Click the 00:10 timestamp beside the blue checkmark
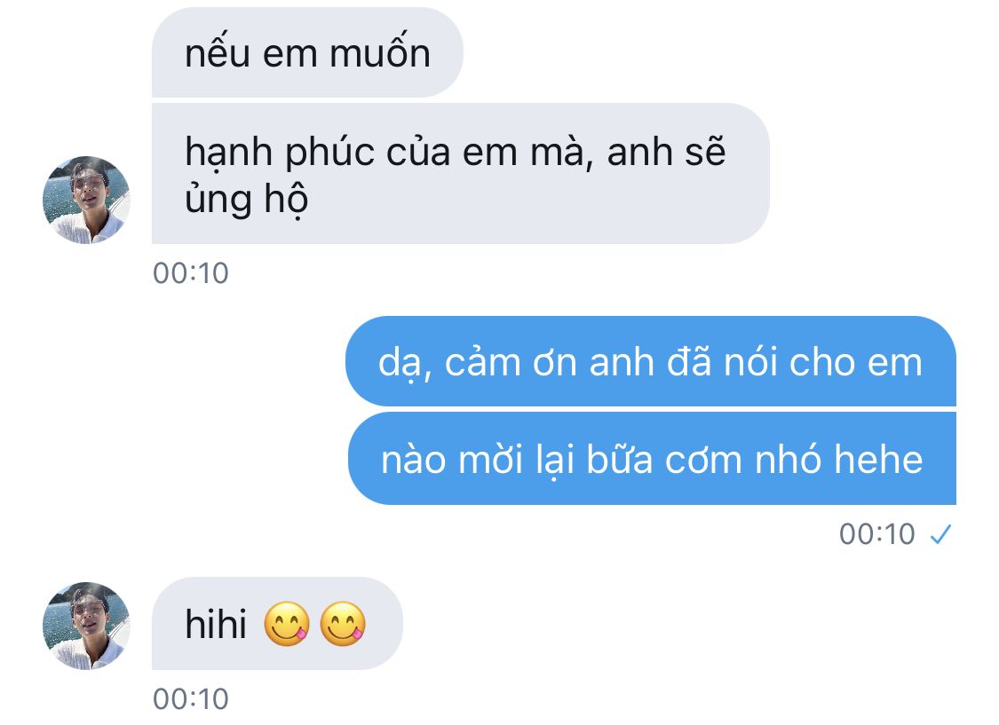This screenshot has width=999, height=725. click(x=877, y=534)
